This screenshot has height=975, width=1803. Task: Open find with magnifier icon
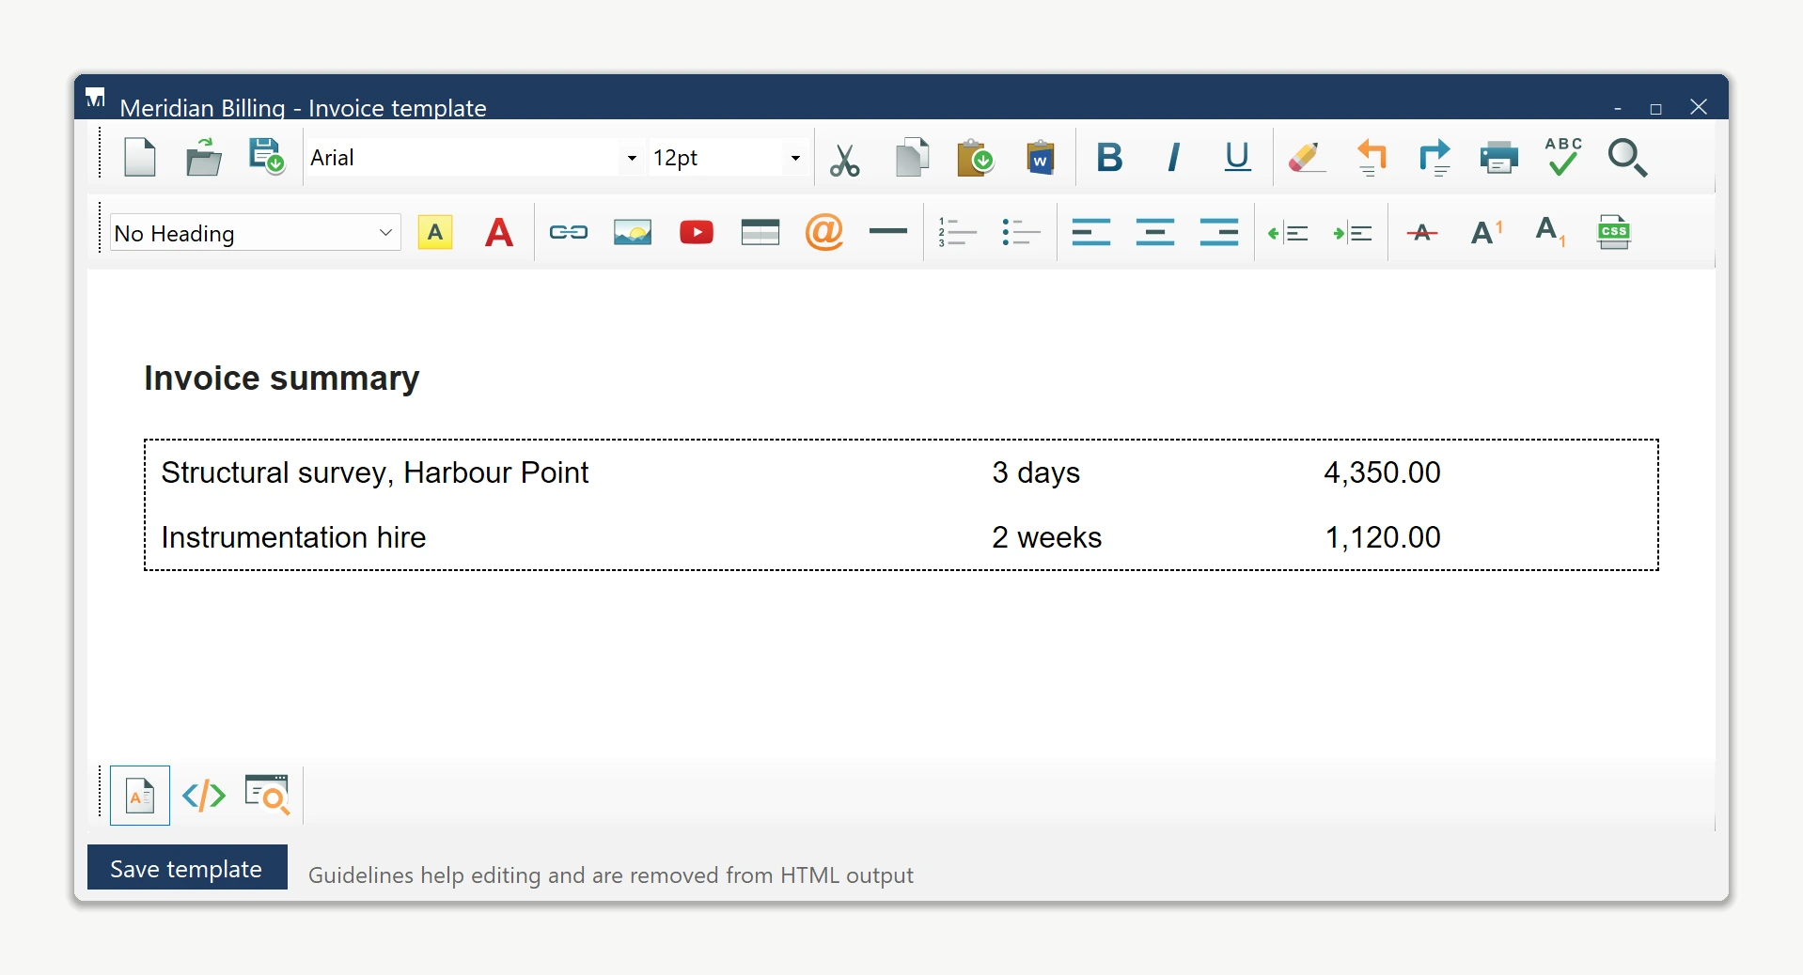click(1627, 158)
